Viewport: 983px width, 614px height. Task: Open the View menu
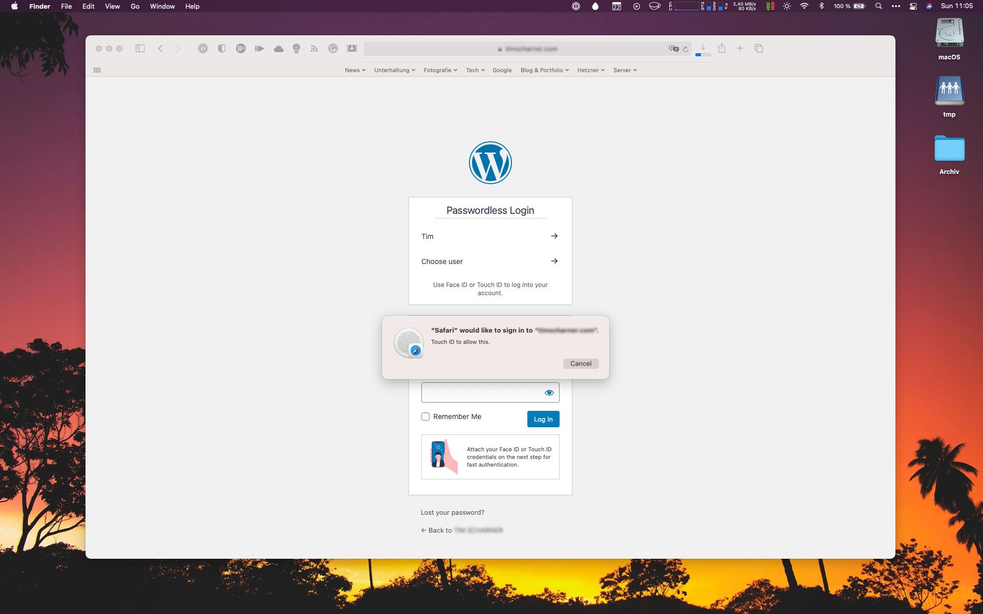coord(112,6)
